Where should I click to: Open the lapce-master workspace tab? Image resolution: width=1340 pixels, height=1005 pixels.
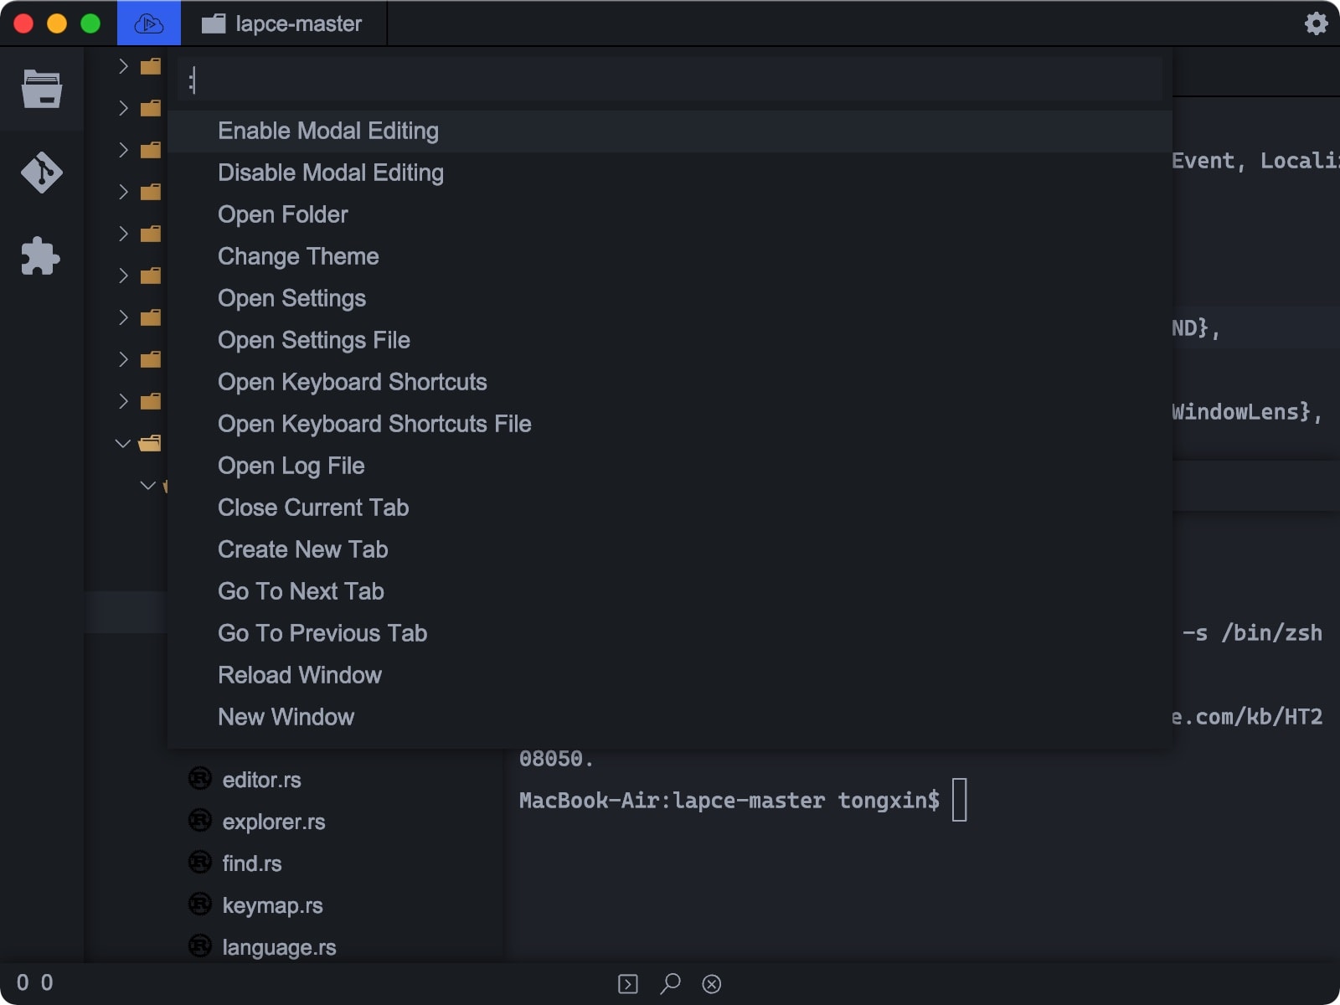pyautogui.click(x=283, y=23)
